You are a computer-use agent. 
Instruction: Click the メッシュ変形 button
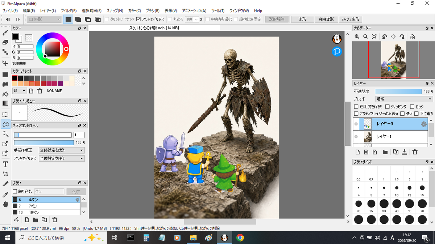pyautogui.click(x=351, y=19)
